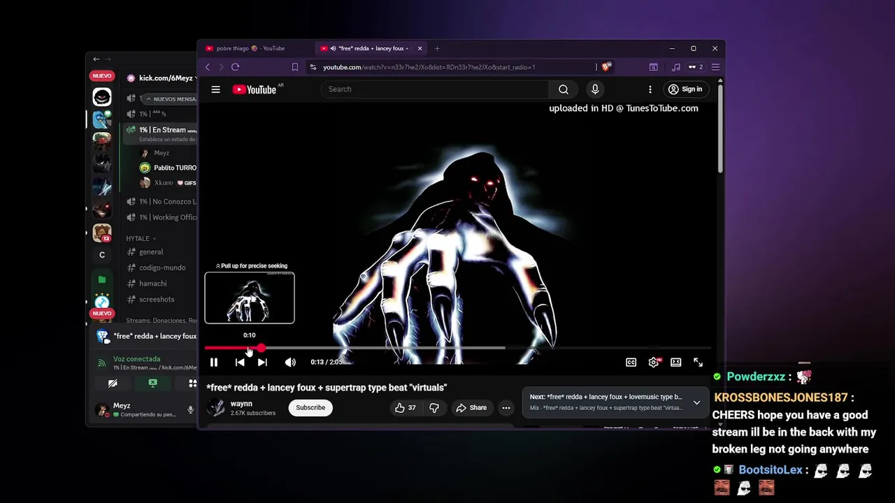Mute the YouTube player volume
The width and height of the screenshot is (895, 503).
(290, 362)
